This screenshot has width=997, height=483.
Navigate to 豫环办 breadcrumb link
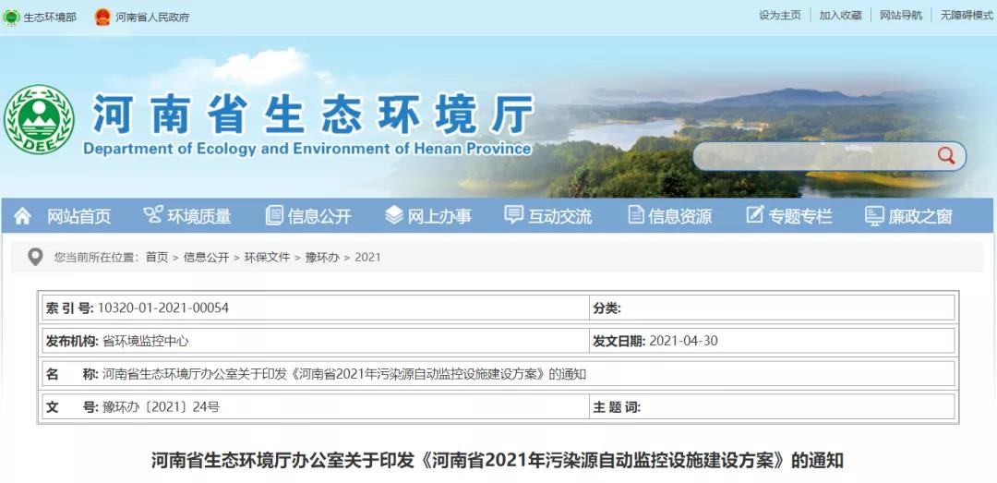322,258
